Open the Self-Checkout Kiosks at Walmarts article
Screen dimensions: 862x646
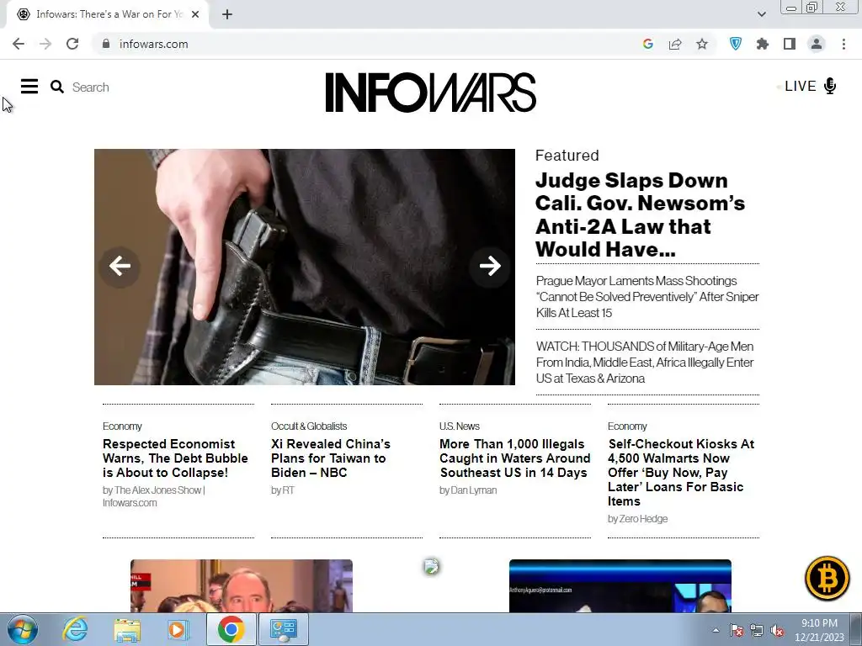pos(681,473)
